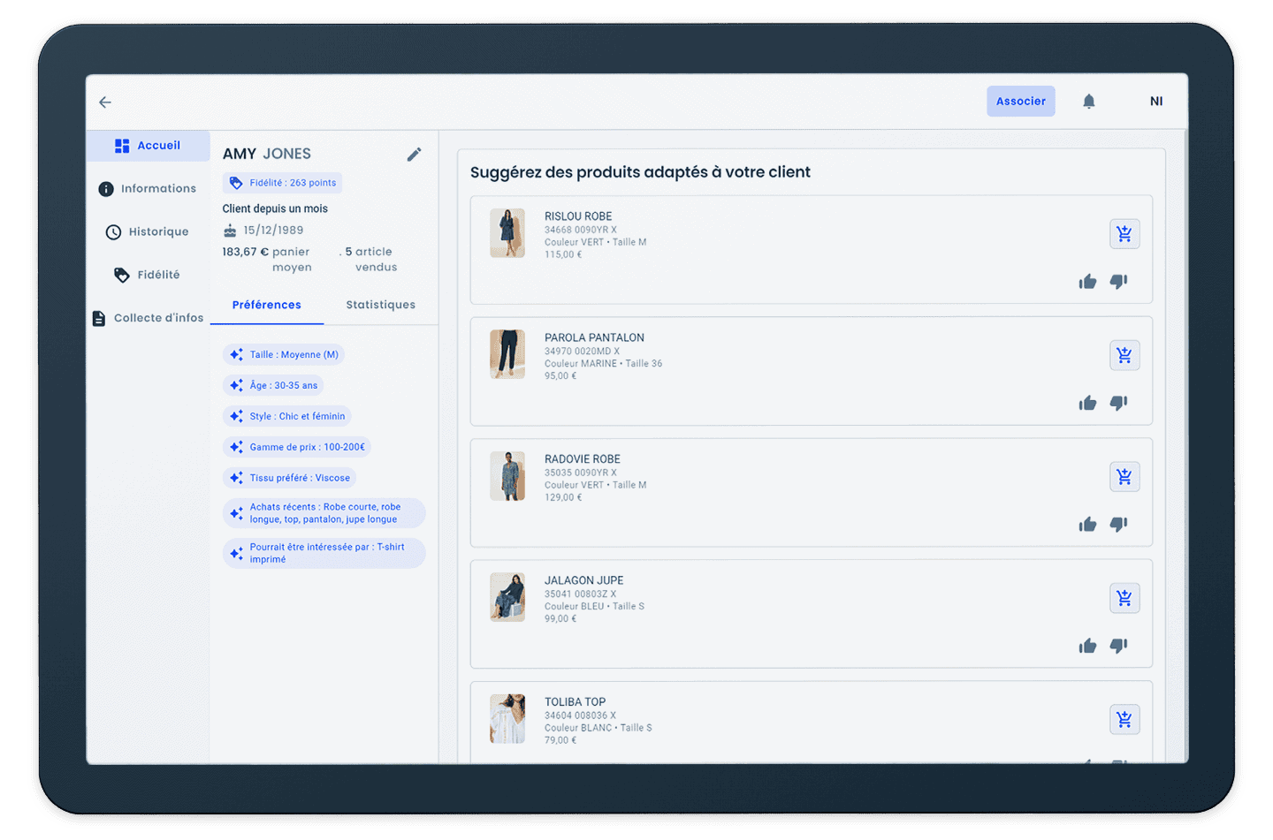Add RISLOU ROBE to cart
The image size is (1273, 840).
coord(1124,234)
